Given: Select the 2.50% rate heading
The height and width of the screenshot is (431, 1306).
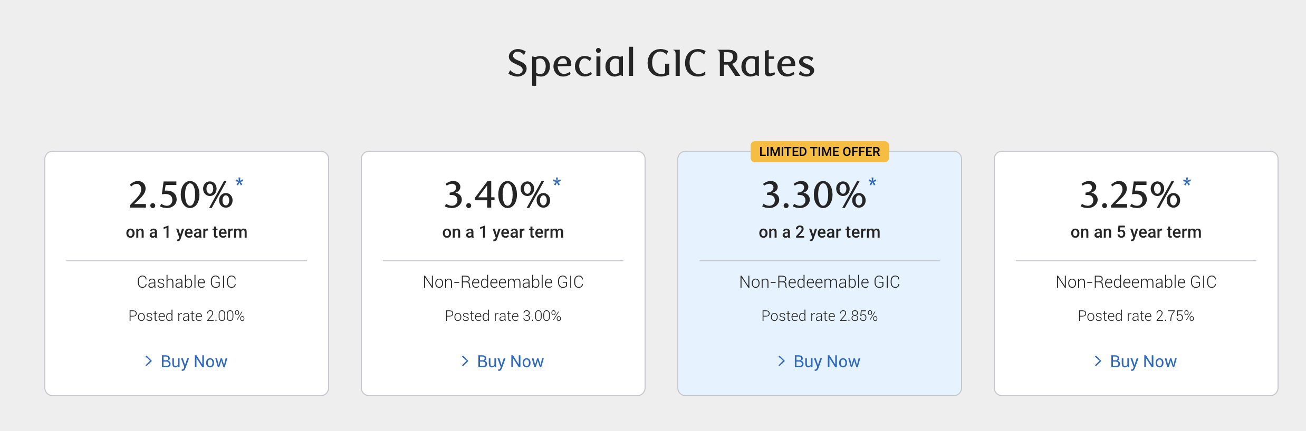Looking at the screenshot, I should pyautogui.click(x=181, y=195).
